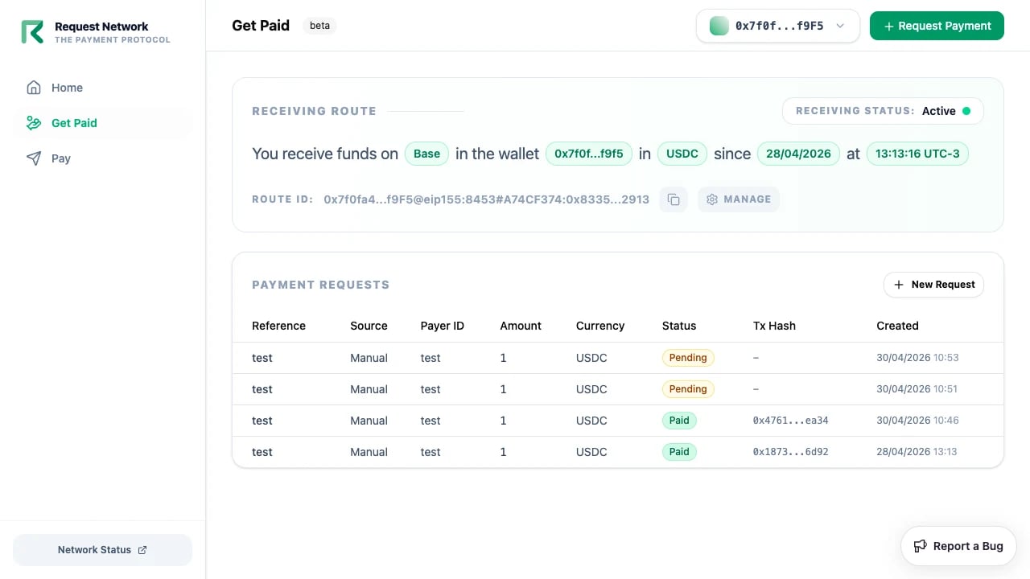Click tx hash 0x4761...ea34
This screenshot has height=579, width=1030.
coord(790,421)
